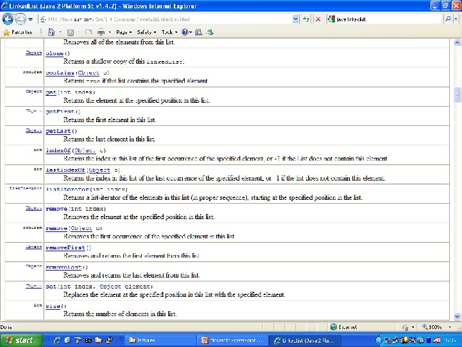Open the getFirst() method link
The width and height of the screenshot is (462, 347).
click(60, 112)
